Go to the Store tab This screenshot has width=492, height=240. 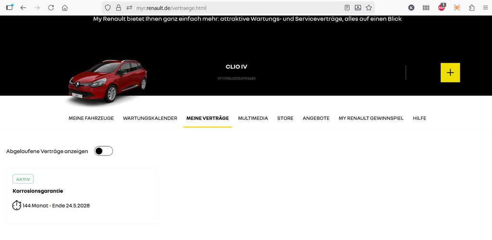point(285,118)
